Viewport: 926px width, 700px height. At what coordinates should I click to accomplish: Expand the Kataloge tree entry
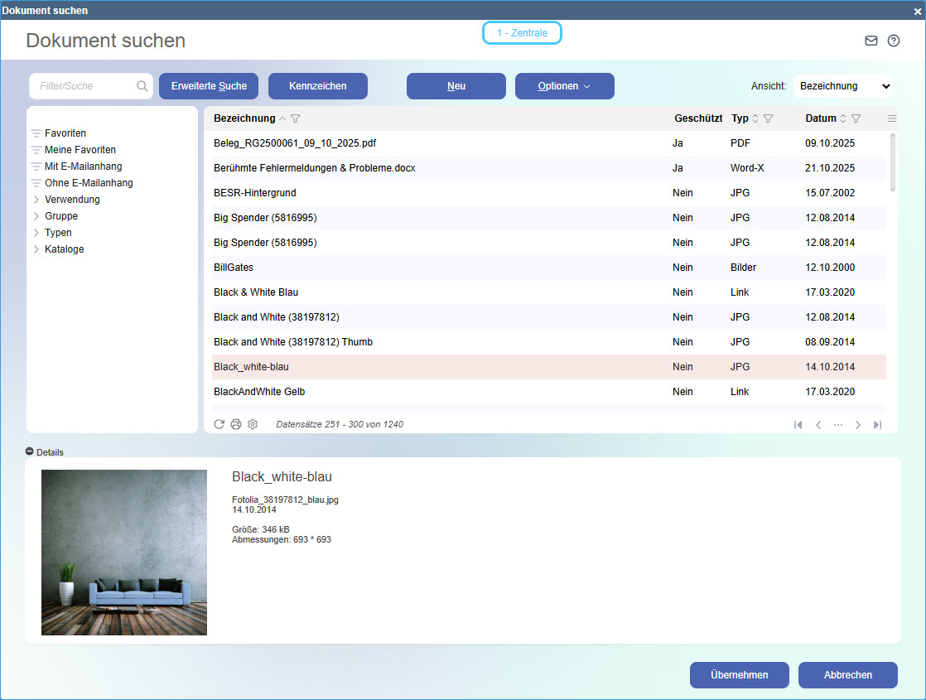(x=36, y=249)
